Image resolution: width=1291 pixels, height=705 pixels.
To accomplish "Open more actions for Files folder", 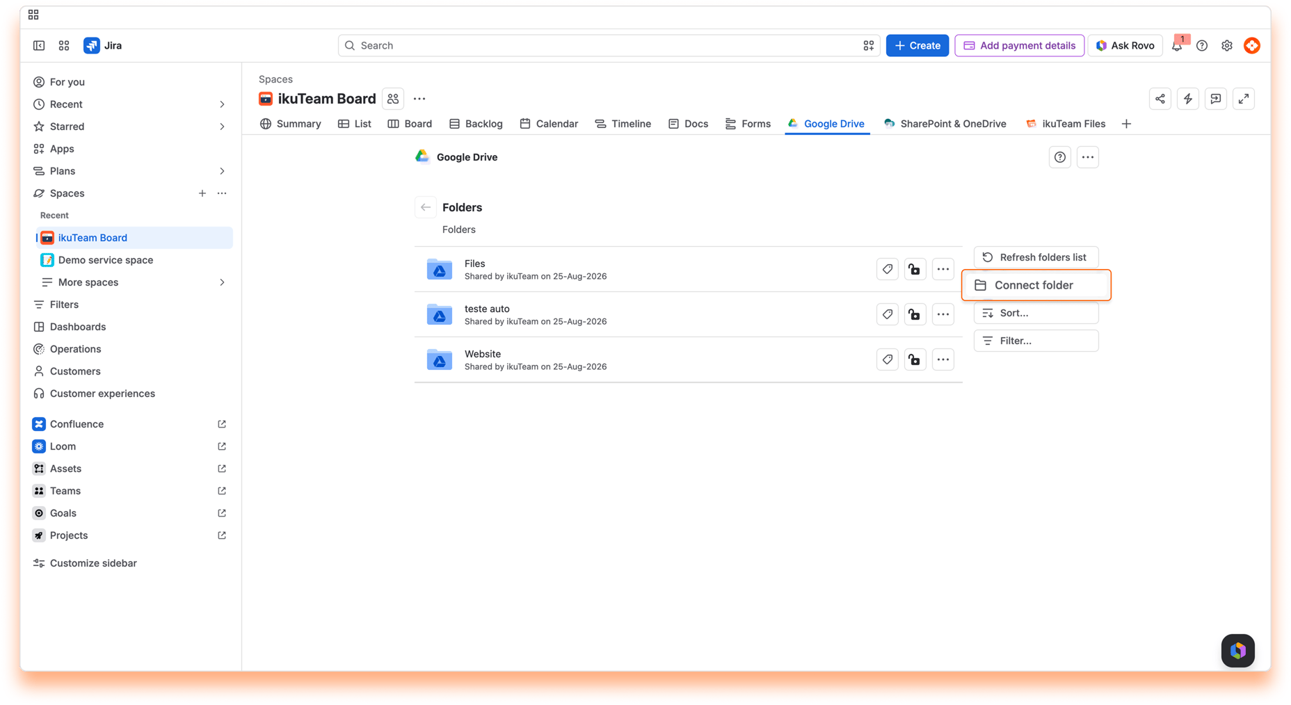I will (943, 269).
